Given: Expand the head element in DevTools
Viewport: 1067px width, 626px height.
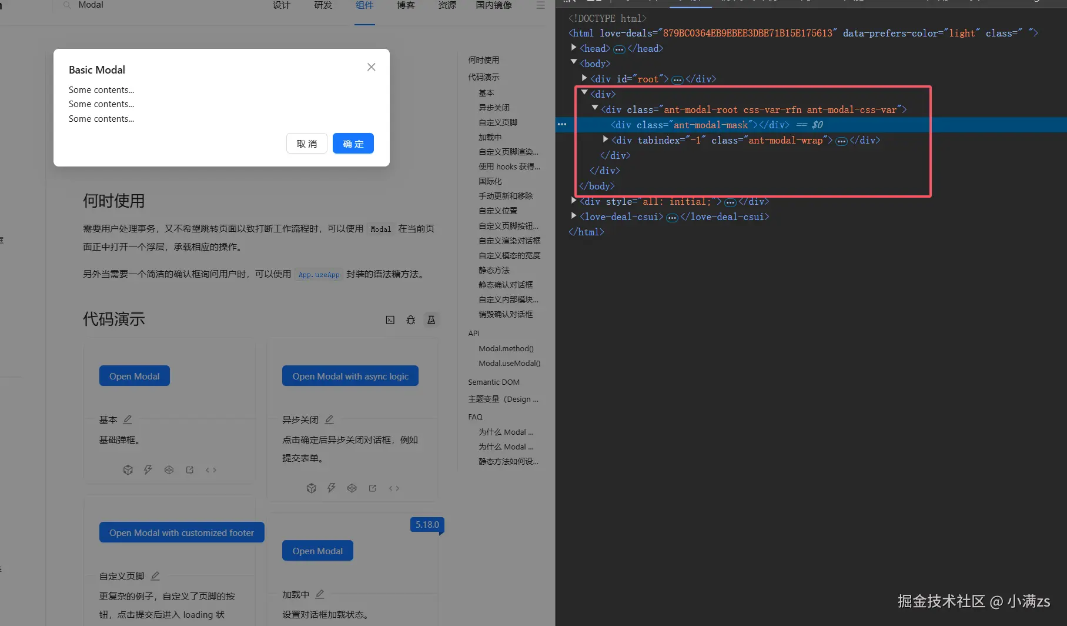Looking at the screenshot, I should (574, 48).
